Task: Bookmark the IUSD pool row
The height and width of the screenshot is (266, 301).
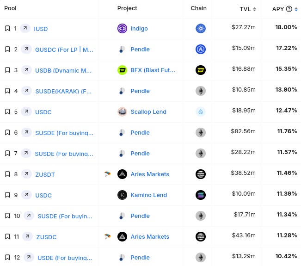Action: (7, 28)
